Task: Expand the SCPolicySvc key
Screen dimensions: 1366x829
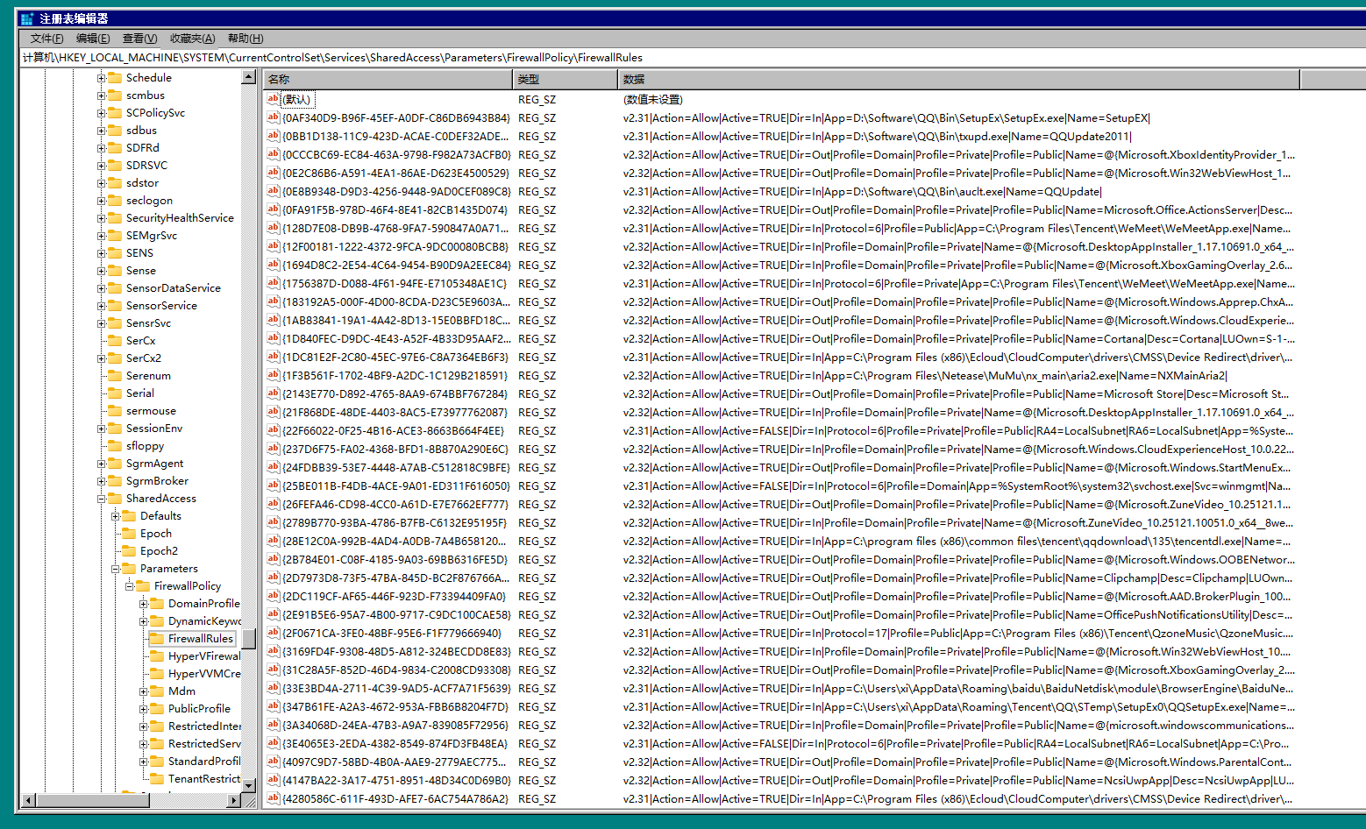Action: click(102, 113)
